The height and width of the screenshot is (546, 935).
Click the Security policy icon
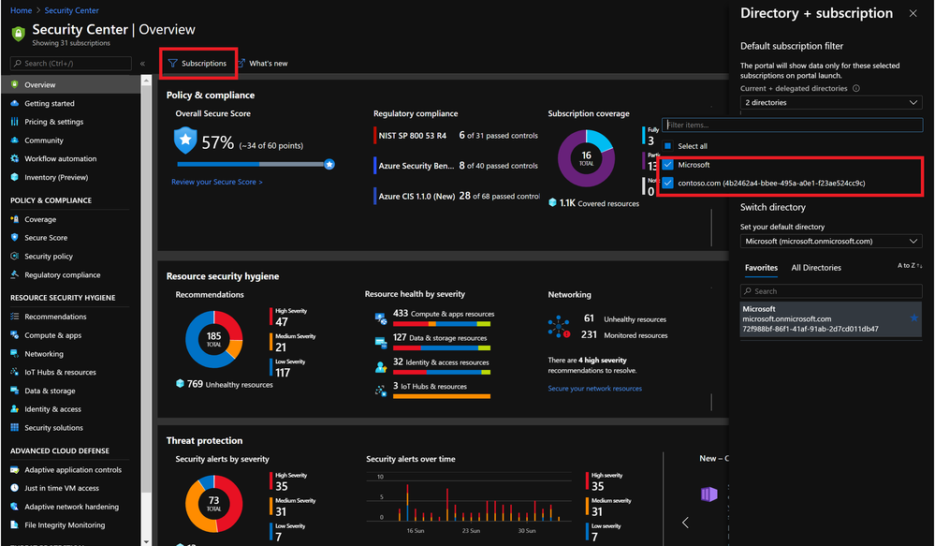point(15,256)
